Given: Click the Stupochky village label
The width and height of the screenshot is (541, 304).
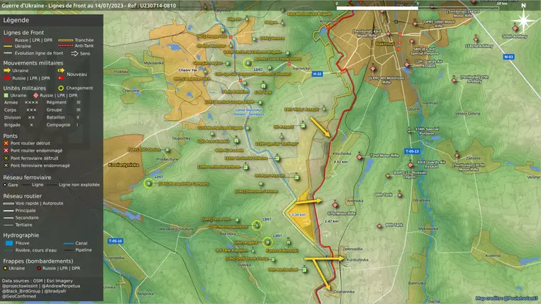Looking at the screenshot, I should [x=181, y=139].
